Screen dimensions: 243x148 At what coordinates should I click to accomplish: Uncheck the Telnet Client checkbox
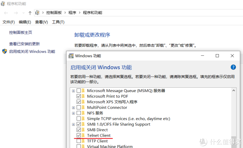pos(79,136)
